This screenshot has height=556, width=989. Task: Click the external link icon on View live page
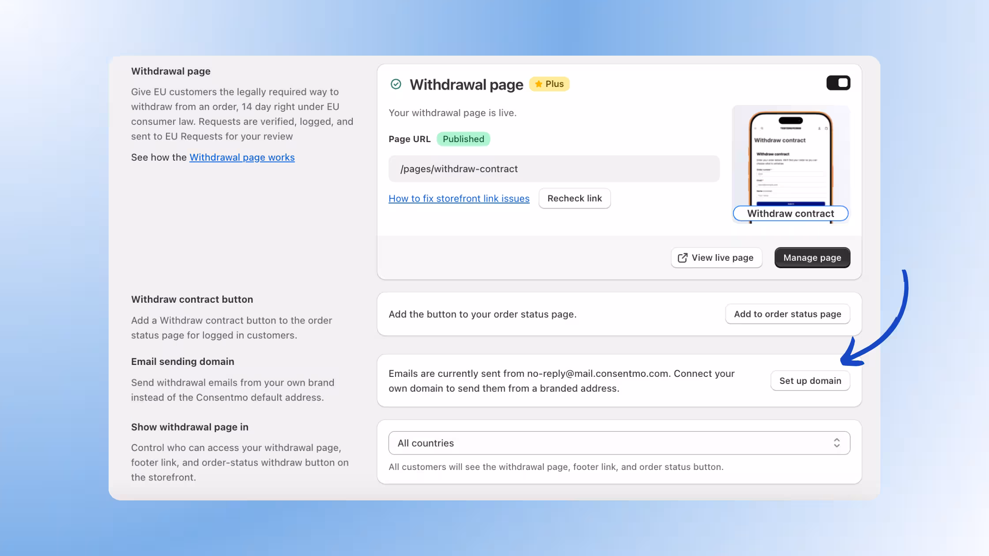(682, 258)
